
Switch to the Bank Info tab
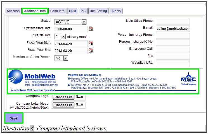pos(57,11)
